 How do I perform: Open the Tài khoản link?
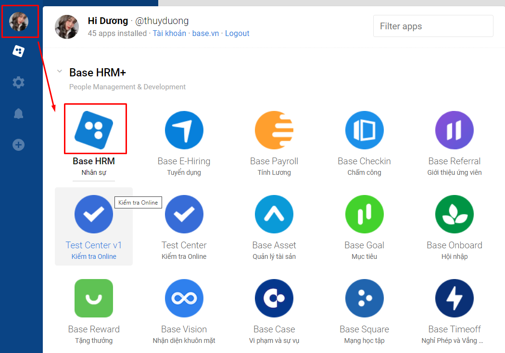[x=169, y=33]
